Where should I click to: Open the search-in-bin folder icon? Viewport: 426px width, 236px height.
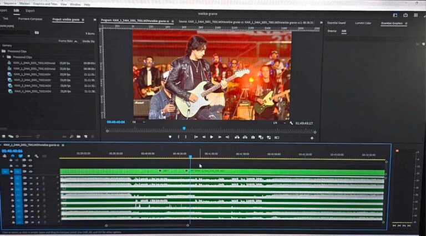coord(37,33)
